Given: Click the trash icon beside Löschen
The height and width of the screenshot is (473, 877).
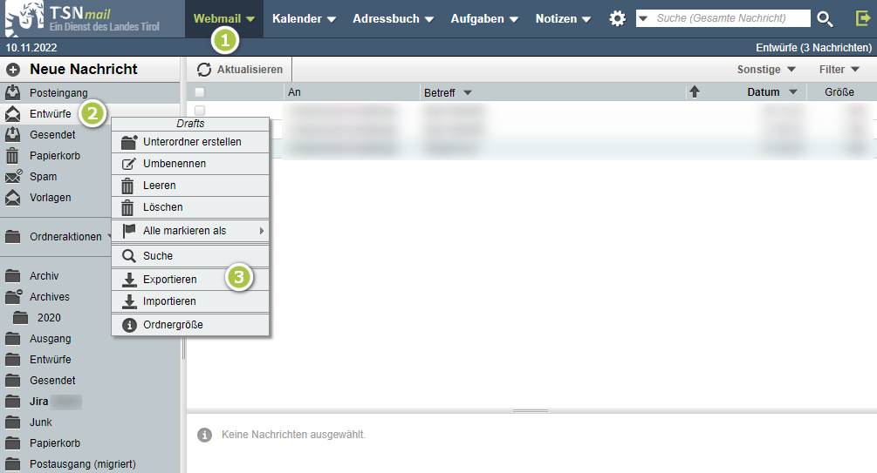Looking at the screenshot, I should 128,207.
